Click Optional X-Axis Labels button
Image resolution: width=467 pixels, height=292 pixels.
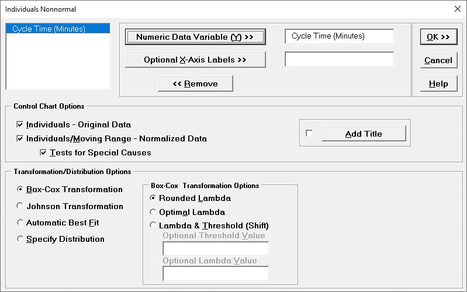pos(195,60)
